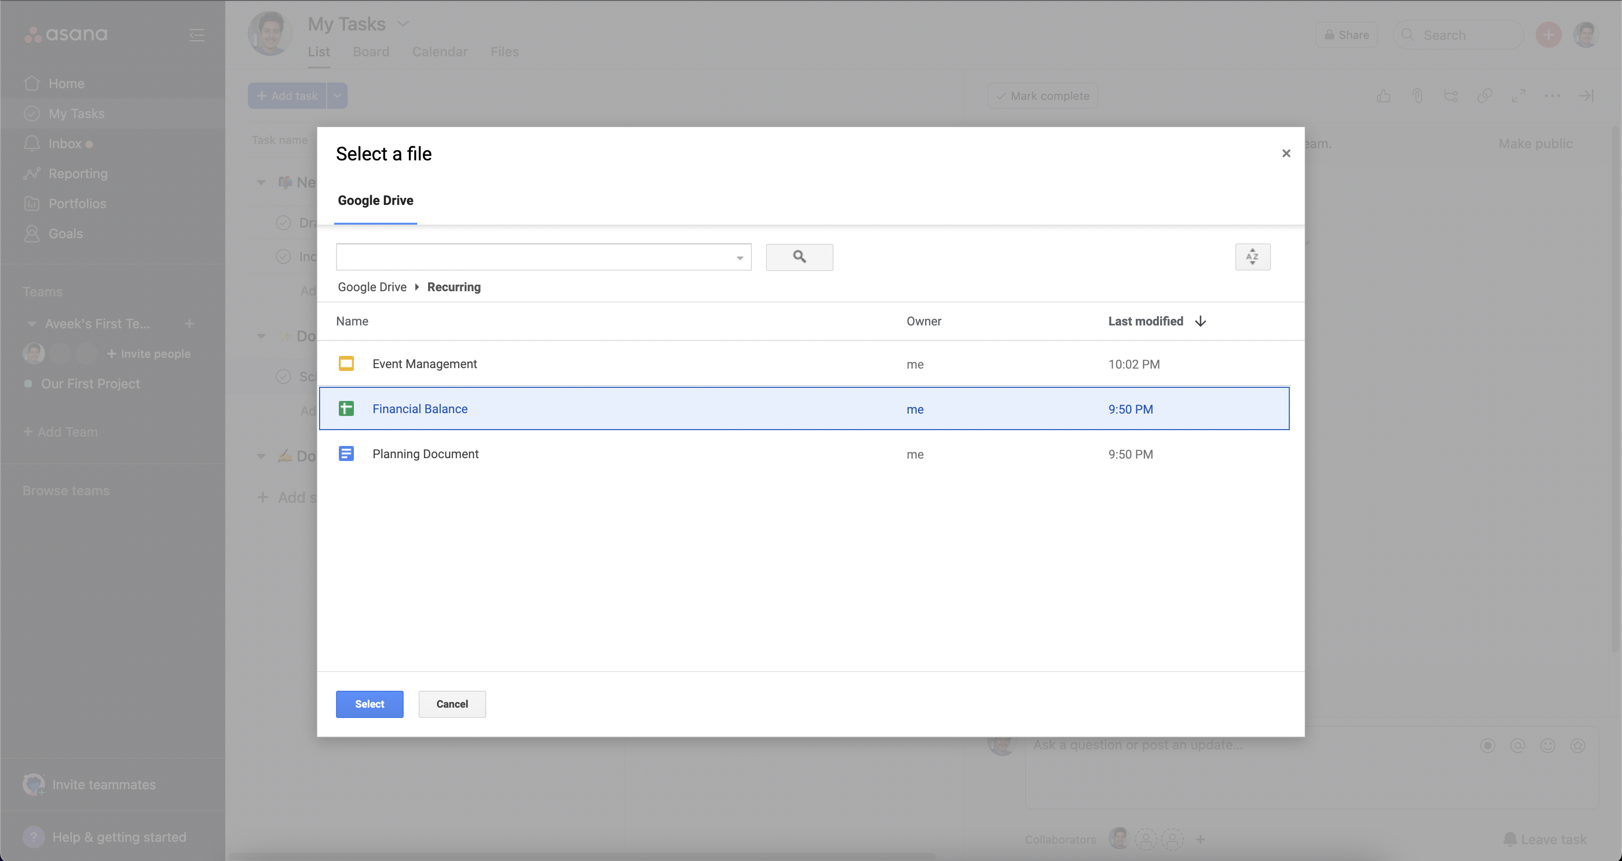
Task: Click the Cancel button
Action: [x=451, y=704]
